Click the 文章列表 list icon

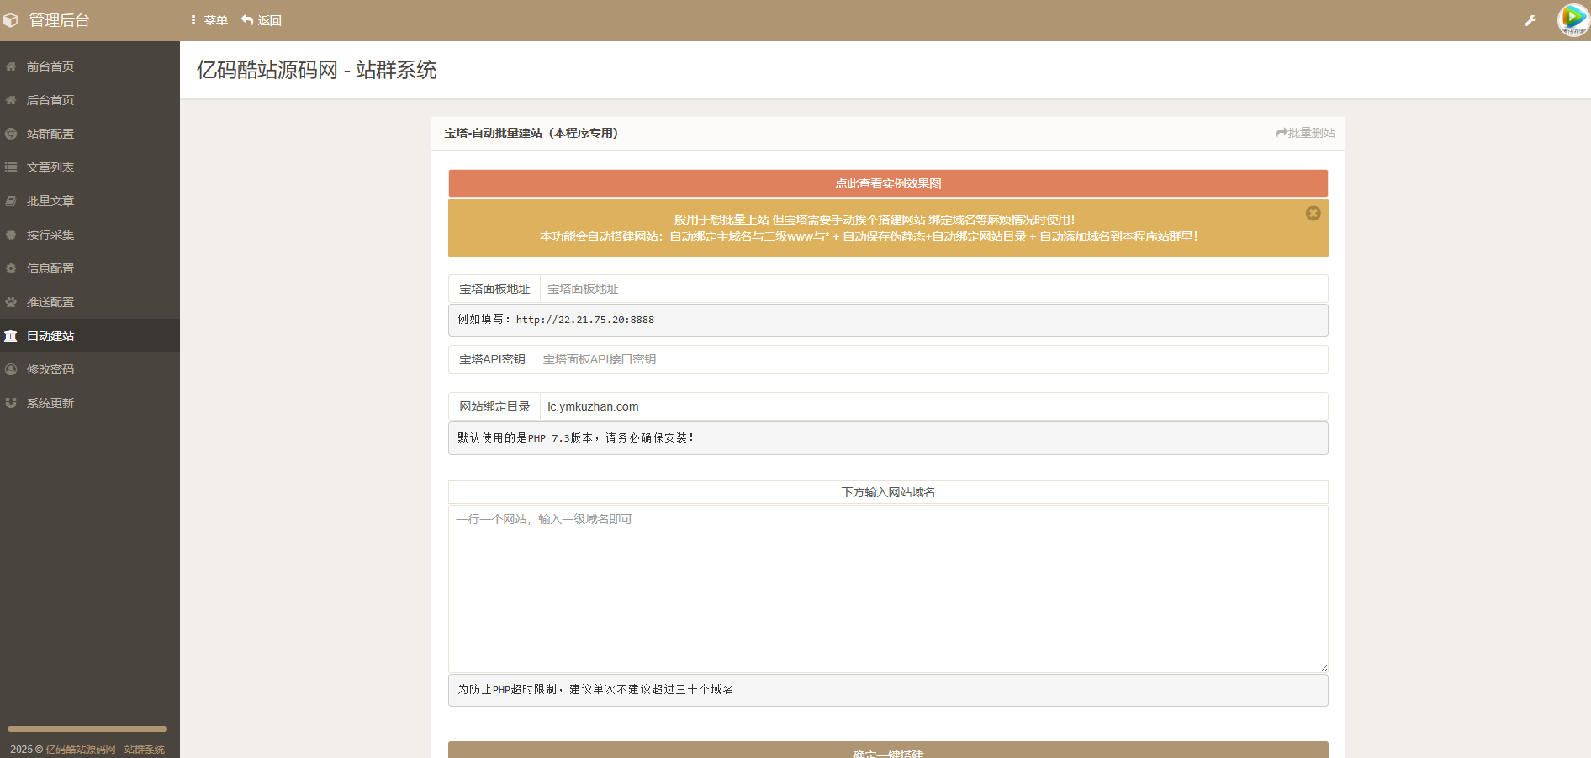click(x=11, y=167)
